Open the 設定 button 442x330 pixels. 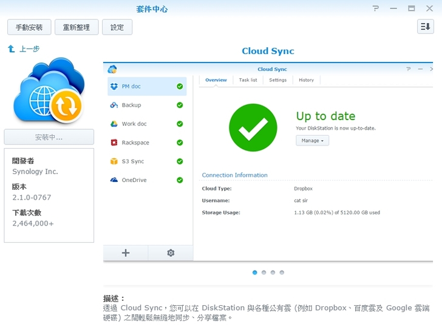click(x=117, y=27)
